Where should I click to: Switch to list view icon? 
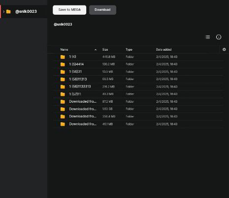pyautogui.click(x=208, y=37)
